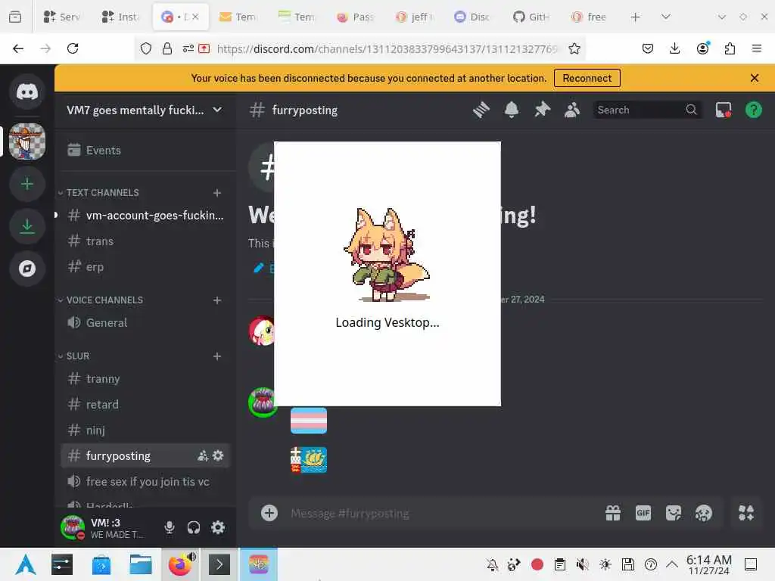Dismiss the voice disconnected banner
775x581 pixels.
point(755,78)
